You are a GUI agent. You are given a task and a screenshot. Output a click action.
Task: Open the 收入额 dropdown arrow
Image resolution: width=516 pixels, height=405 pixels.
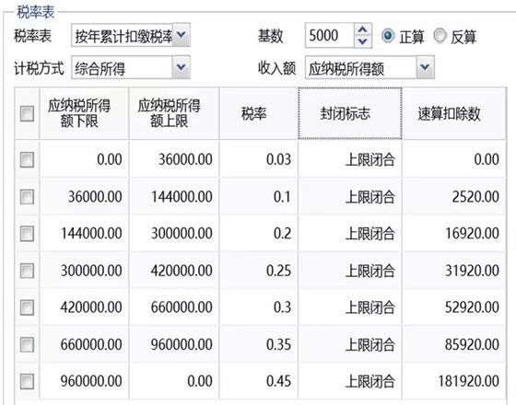tap(425, 67)
